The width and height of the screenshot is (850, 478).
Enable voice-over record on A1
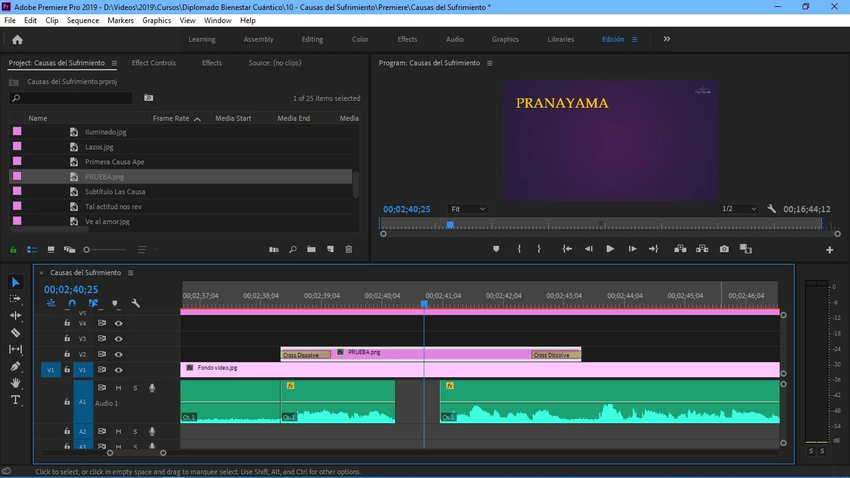pos(152,388)
